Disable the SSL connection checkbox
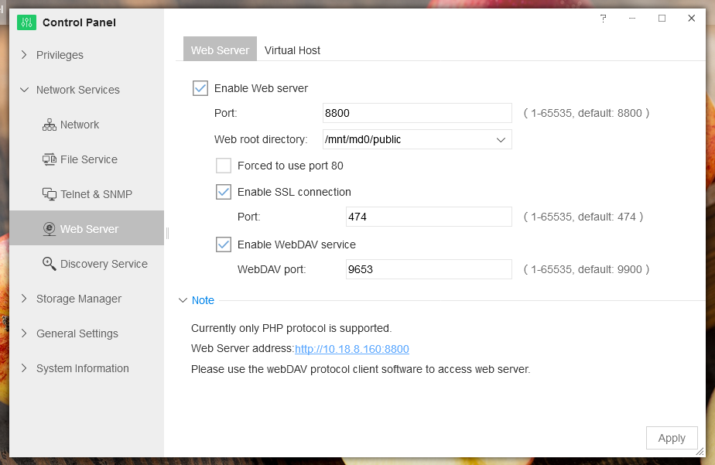Screen dimensions: 715x465 pos(224,192)
